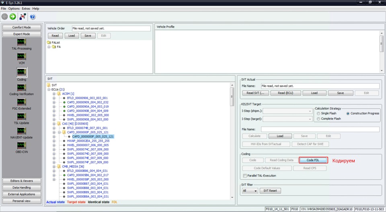Open the SVT filter All dropdown
This screenshot has width=386, height=212.
[250, 191]
